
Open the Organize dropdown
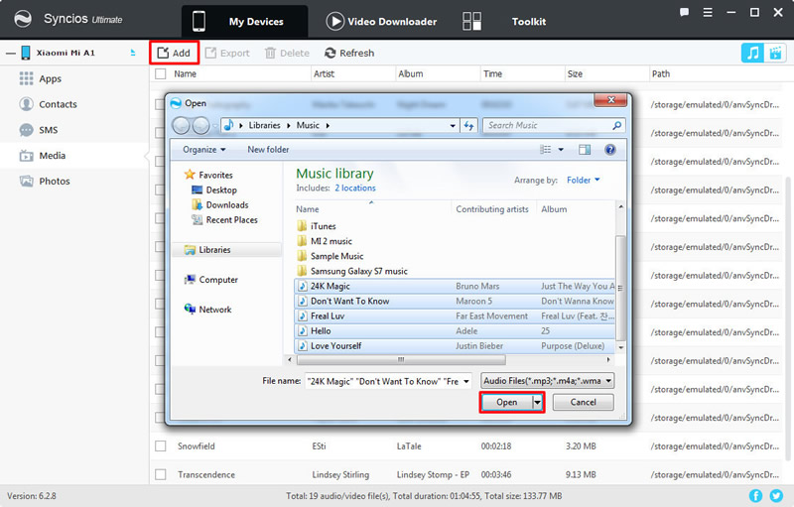[204, 150]
